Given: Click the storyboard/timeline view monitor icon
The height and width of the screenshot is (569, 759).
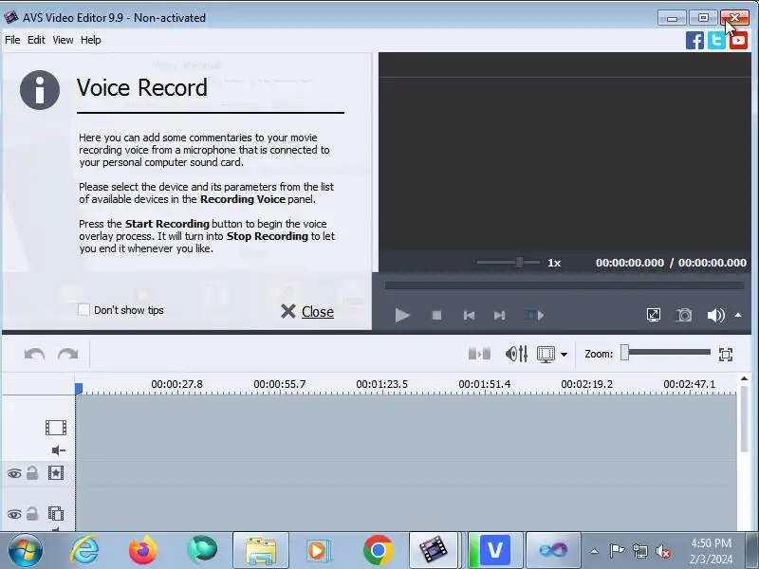Looking at the screenshot, I should coord(546,354).
